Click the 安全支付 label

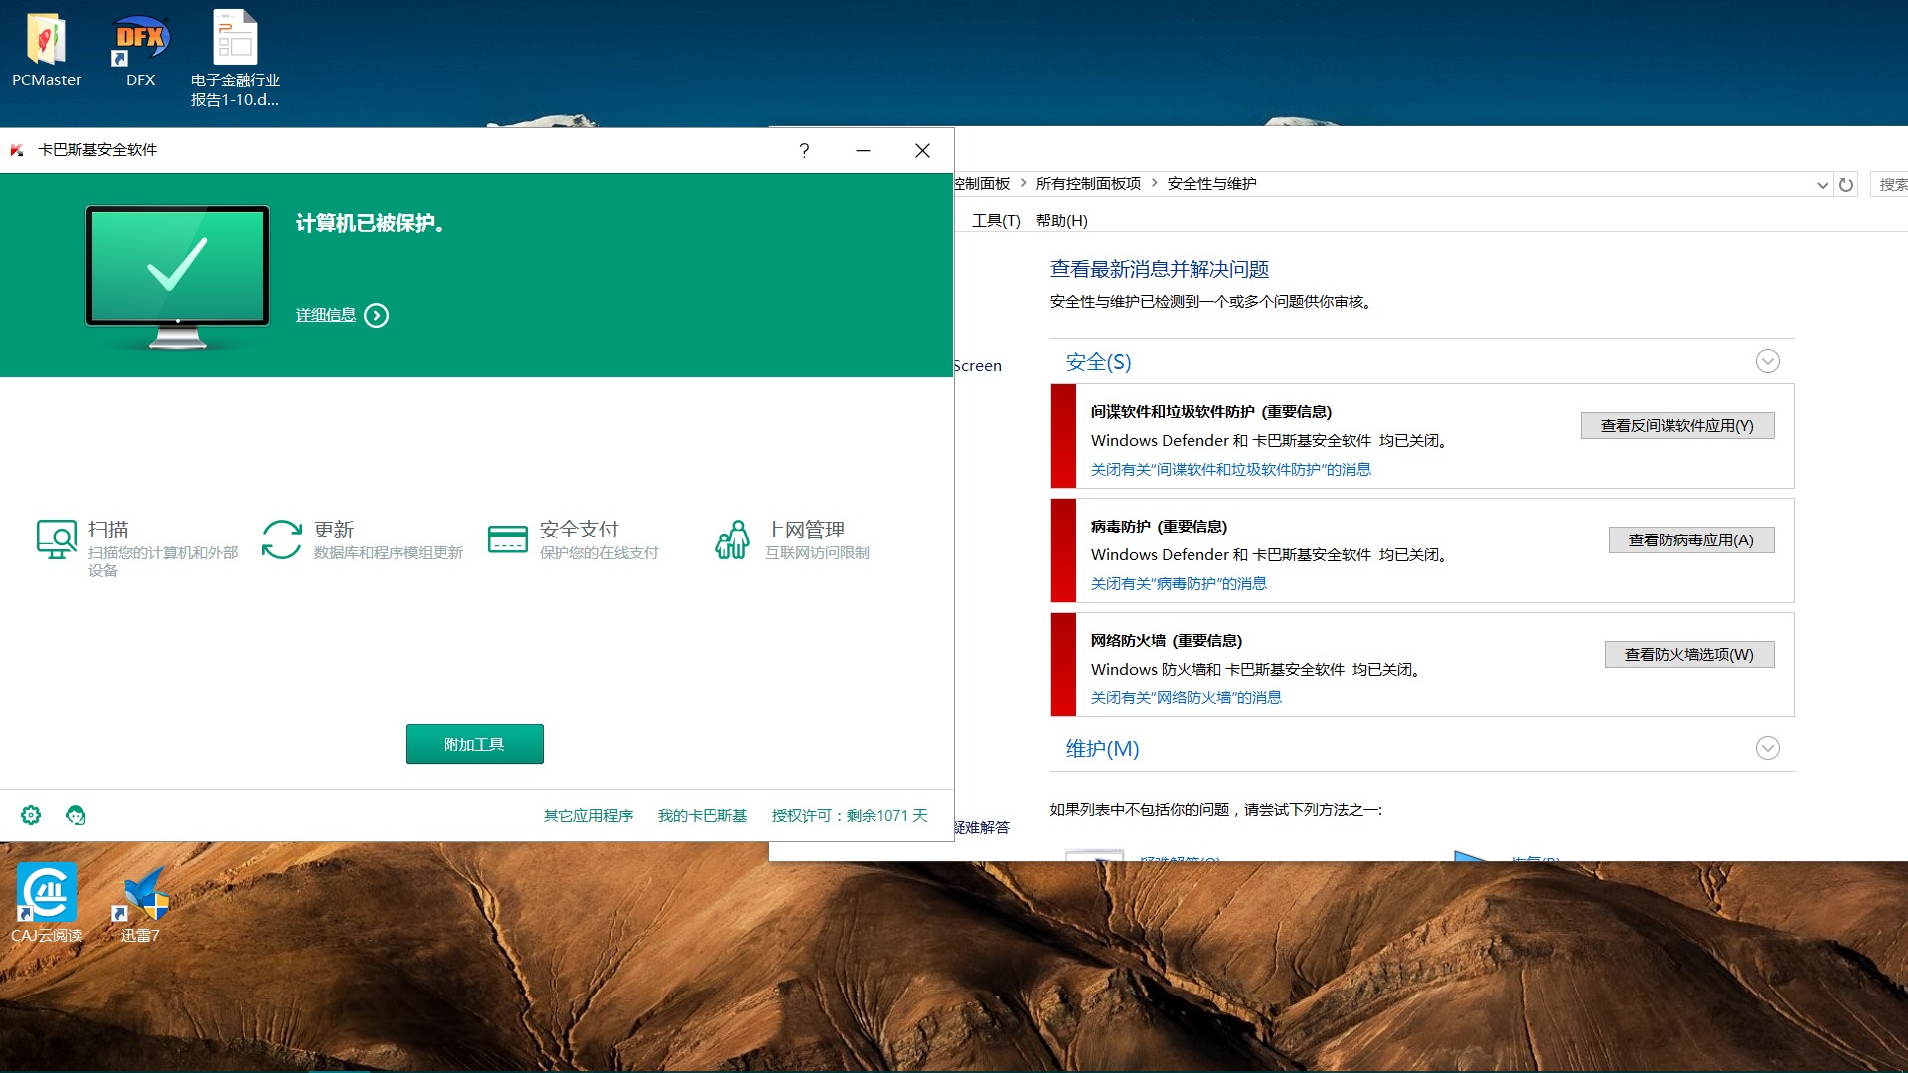(x=578, y=530)
